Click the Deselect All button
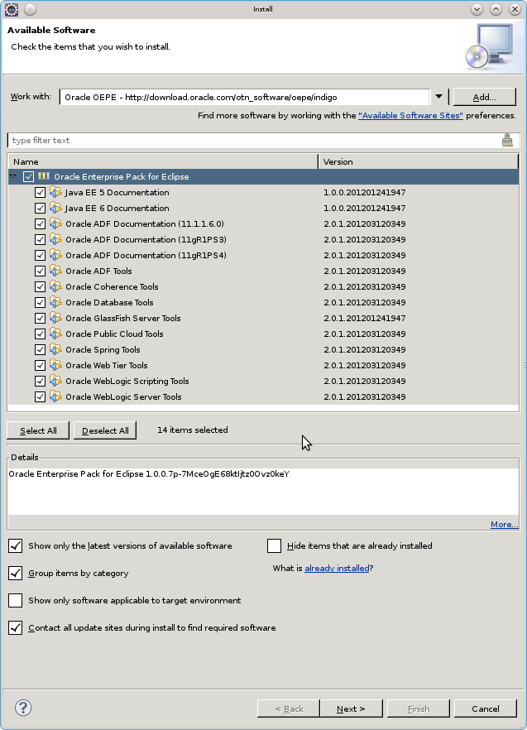 (105, 430)
